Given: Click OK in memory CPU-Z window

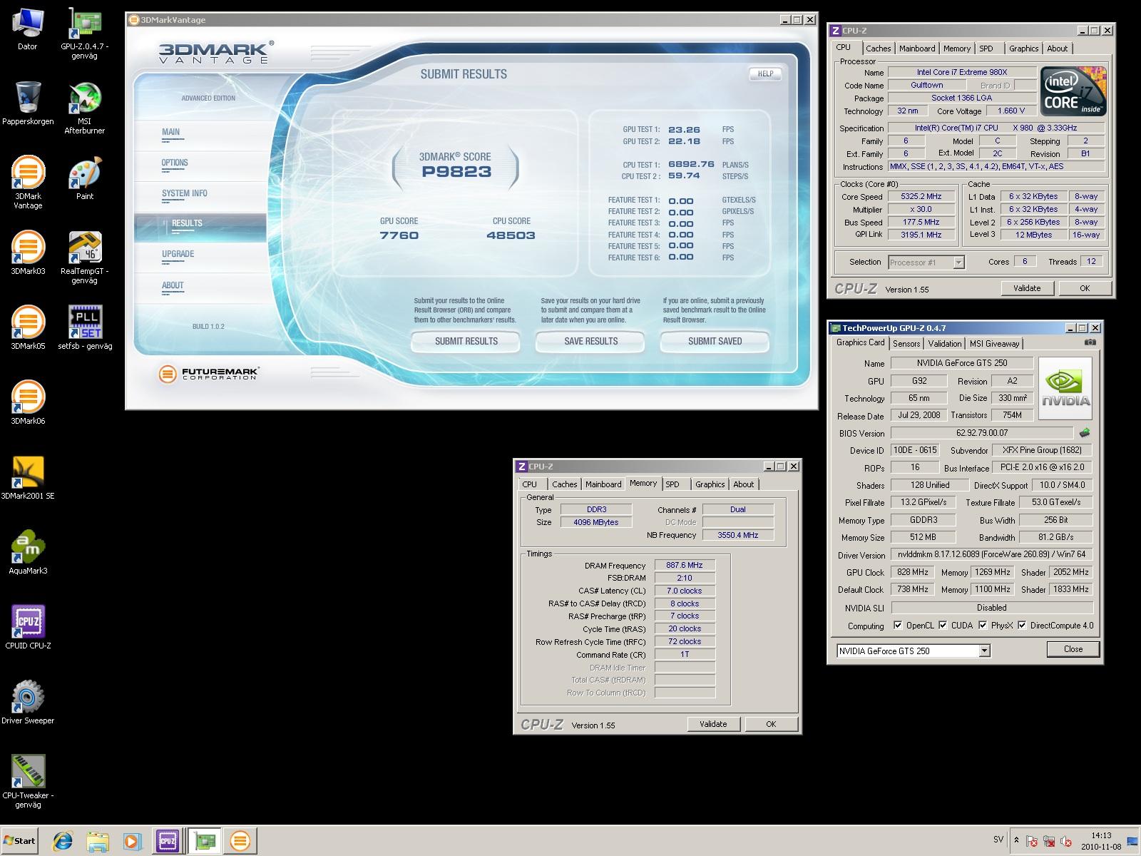Looking at the screenshot, I should 771,724.
